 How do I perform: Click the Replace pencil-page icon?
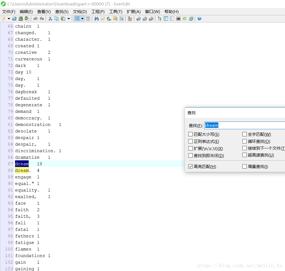coord(103,19)
